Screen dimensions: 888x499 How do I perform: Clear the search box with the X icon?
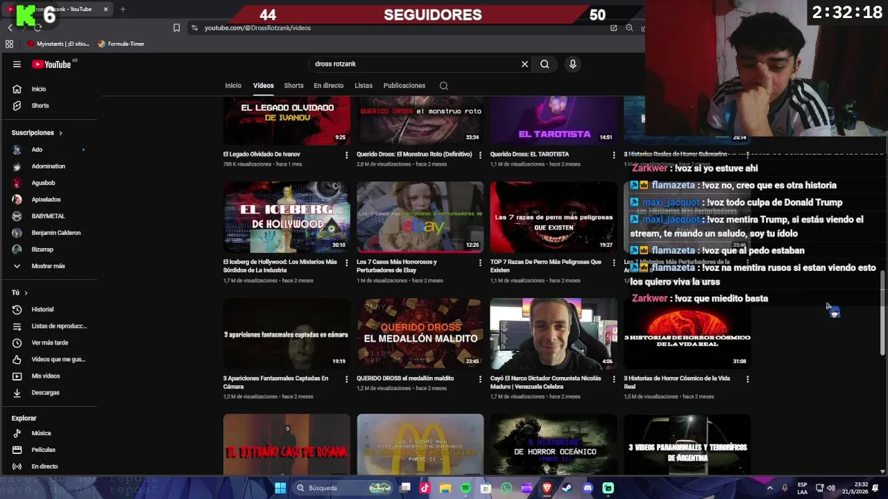[x=524, y=64]
